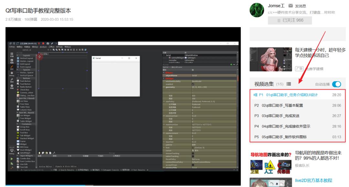Viewport: 349px width, 187px height.
Task: Switch to the Signals & Slots Editor tab
Action: point(66,166)
